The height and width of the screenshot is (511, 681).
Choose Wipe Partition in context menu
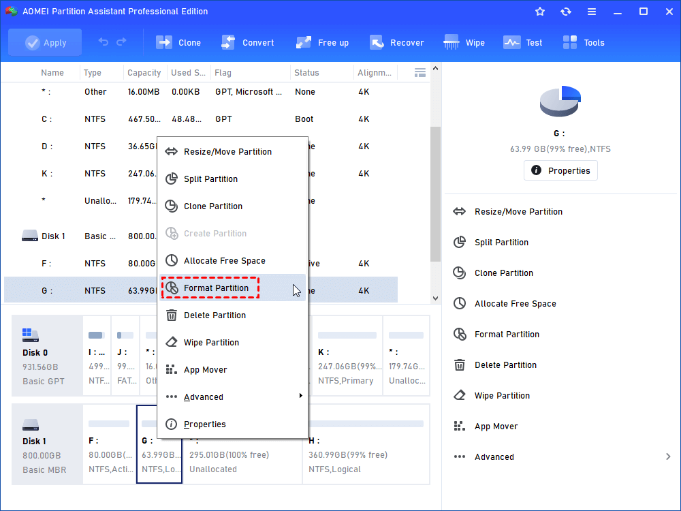tap(233, 343)
